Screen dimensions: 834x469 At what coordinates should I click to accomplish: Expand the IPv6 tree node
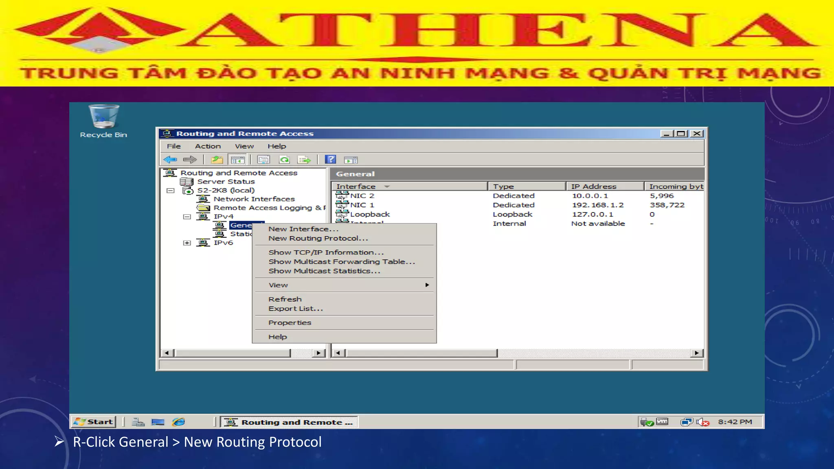(x=187, y=243)
